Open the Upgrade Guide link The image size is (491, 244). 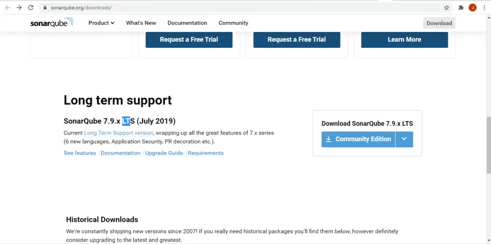click(x=164, y=153)
